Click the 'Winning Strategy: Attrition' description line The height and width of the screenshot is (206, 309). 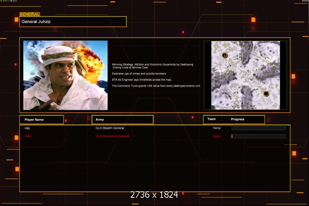[152, 66]
